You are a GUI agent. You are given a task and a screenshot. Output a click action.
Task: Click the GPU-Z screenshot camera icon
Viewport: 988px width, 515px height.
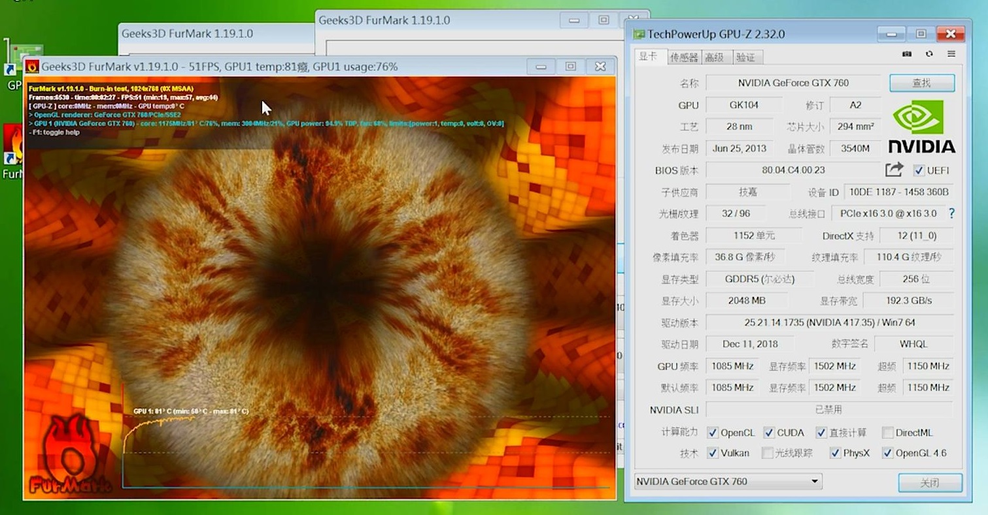click(906, 54)
